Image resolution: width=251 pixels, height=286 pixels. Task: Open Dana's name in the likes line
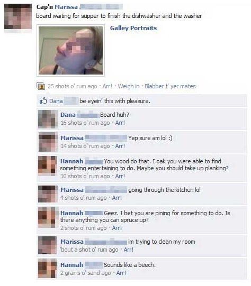56,101
